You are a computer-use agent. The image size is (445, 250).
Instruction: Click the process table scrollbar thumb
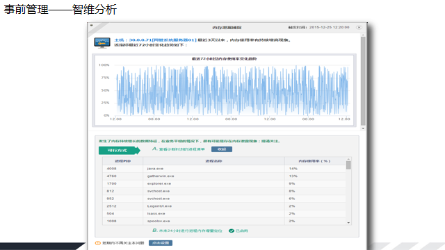pyautogui.click(x=348, y=165)
